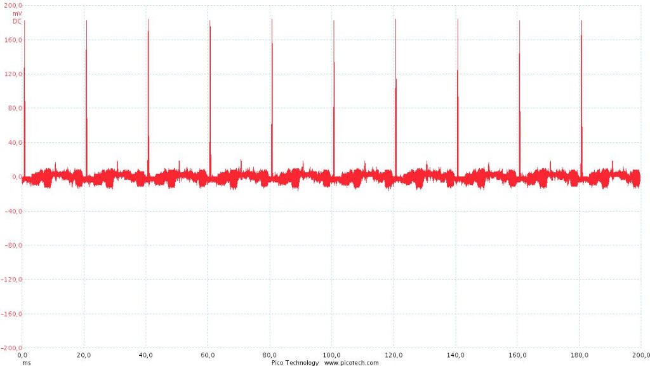
Task: Click the mV unit label on the vertical axis
Action: [x=17, y=13]
